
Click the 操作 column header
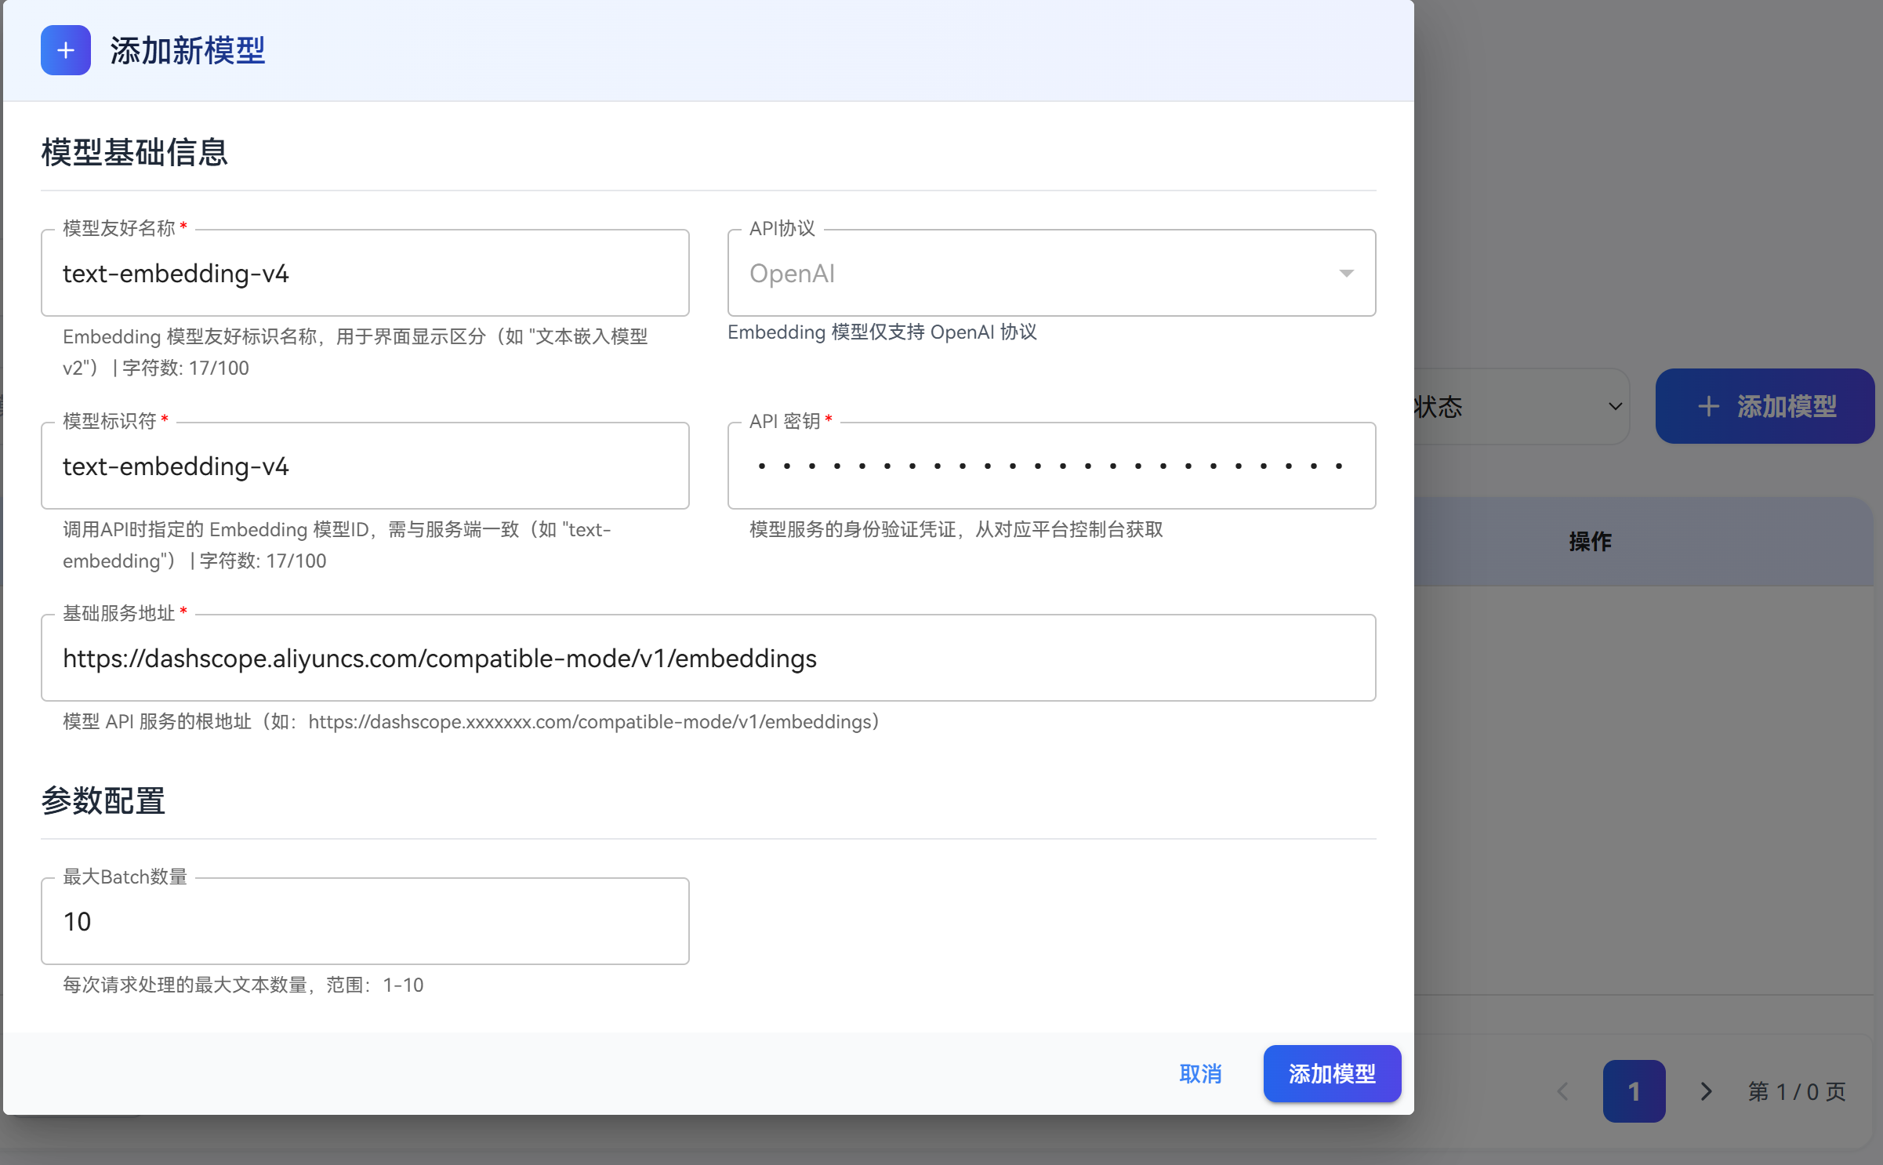click(1590, 541)
